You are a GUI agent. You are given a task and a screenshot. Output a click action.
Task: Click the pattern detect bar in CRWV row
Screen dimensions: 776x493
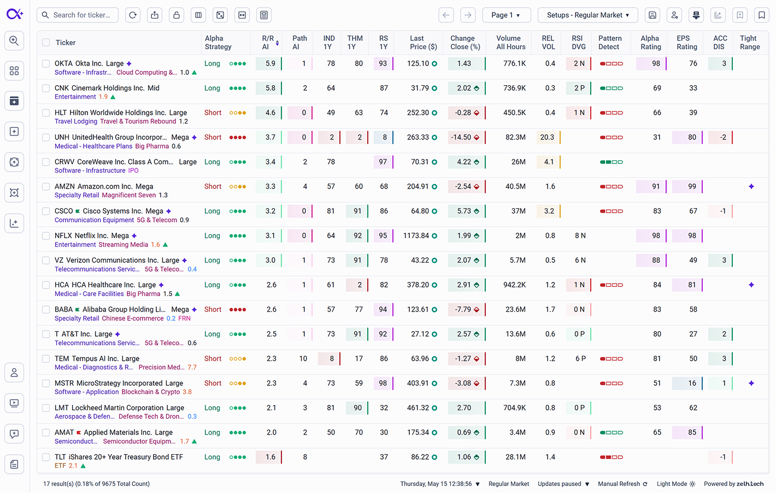click(x=612, y=162)
